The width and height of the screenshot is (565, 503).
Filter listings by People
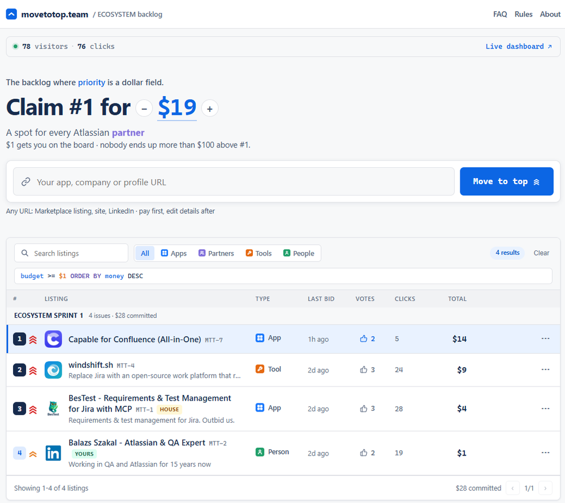(x=299, y=253)
